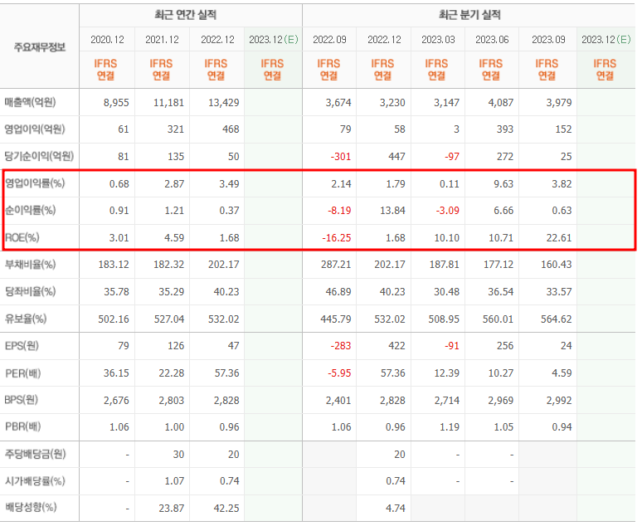This screenshot has height=526, width=642.
Task: Click the 393 operating profit value
Action: [505, 129]
